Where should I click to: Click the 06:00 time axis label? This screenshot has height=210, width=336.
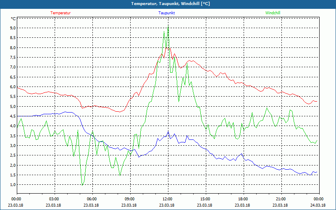point(92,199)
